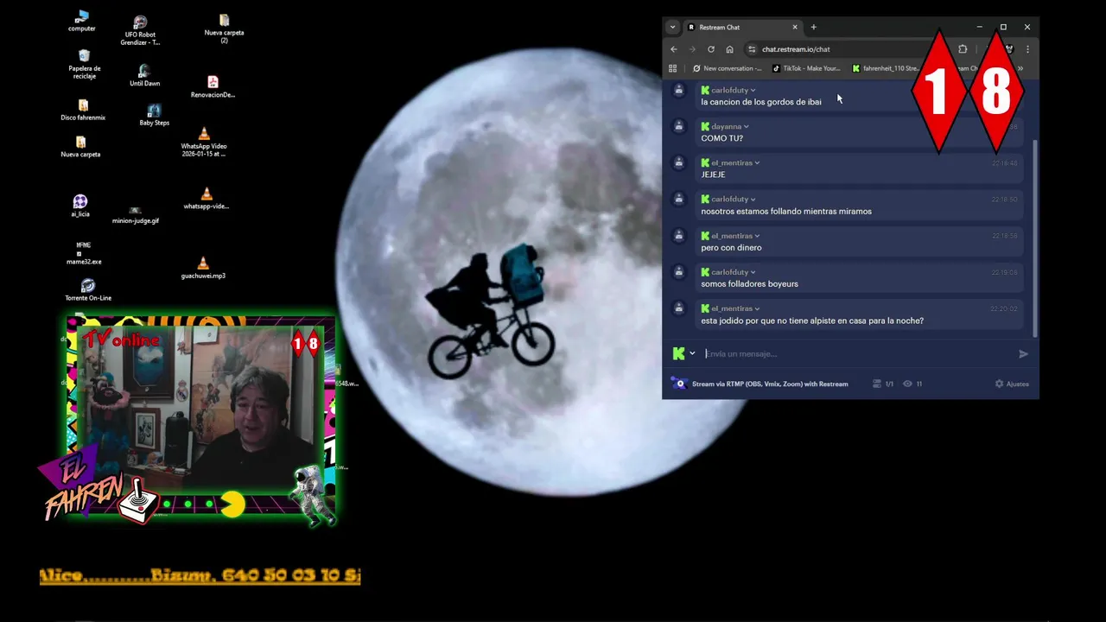Click Stream via RTMP with Restream link
1106x622 pixels.
pyautogui.click(x=770, y=384)
